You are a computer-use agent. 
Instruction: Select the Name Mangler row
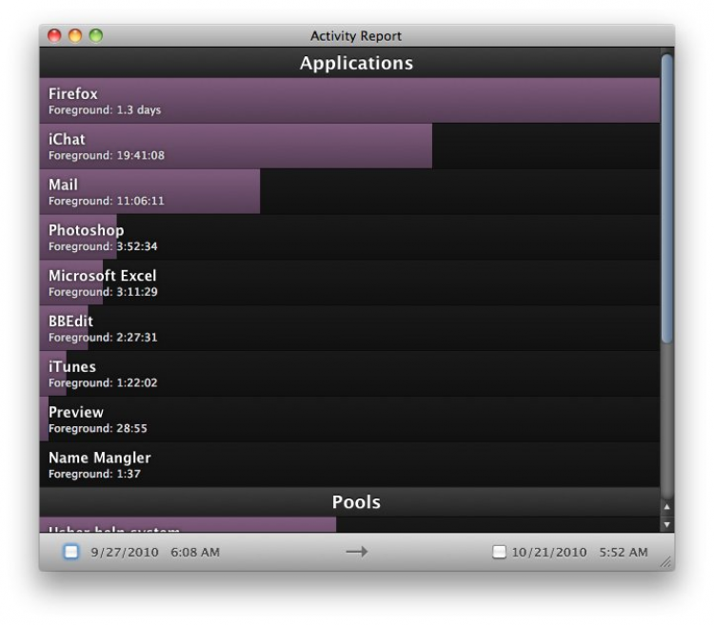tap(349, 464)
